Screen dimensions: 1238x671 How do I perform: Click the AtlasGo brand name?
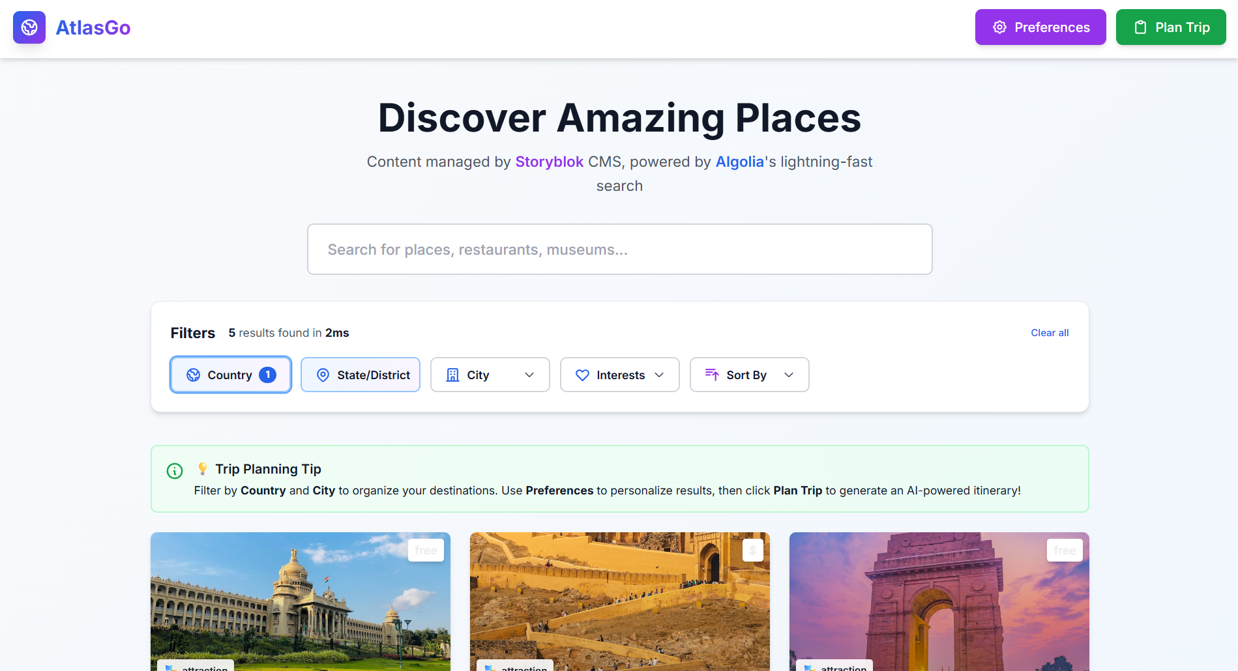(x=93, y=27)
